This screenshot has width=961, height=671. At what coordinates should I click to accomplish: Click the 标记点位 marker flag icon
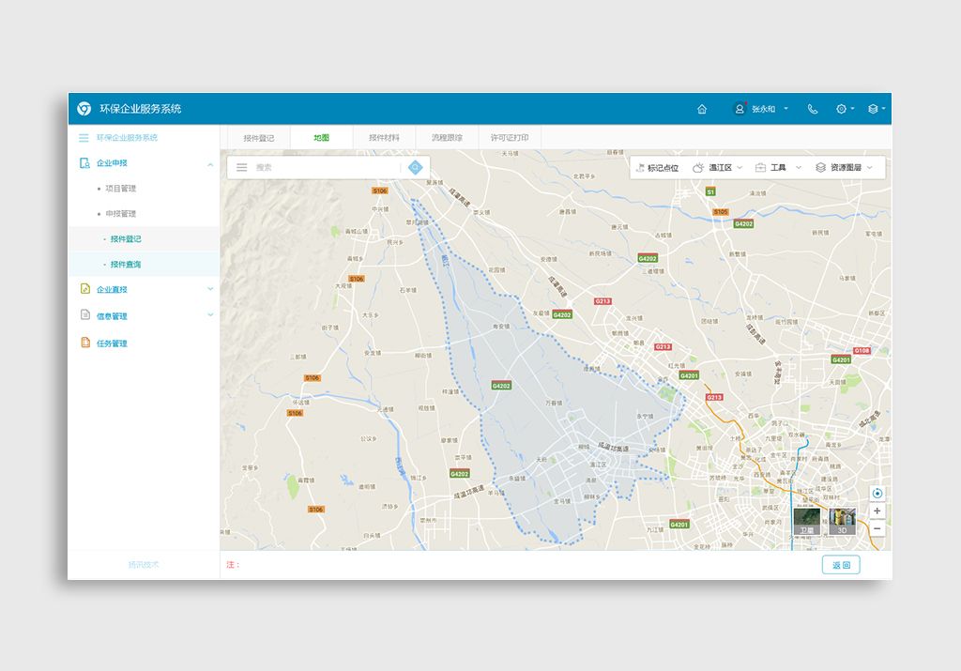(x=640, y=167)
